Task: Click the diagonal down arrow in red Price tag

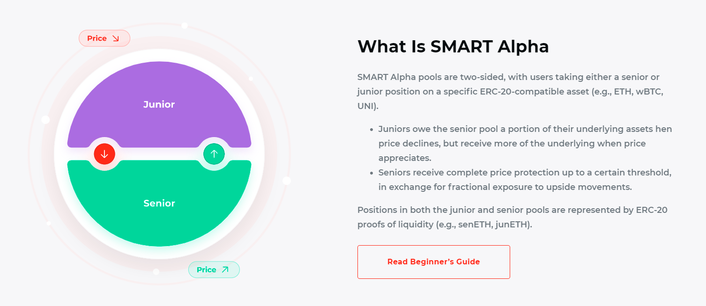Action: (116, 38)
